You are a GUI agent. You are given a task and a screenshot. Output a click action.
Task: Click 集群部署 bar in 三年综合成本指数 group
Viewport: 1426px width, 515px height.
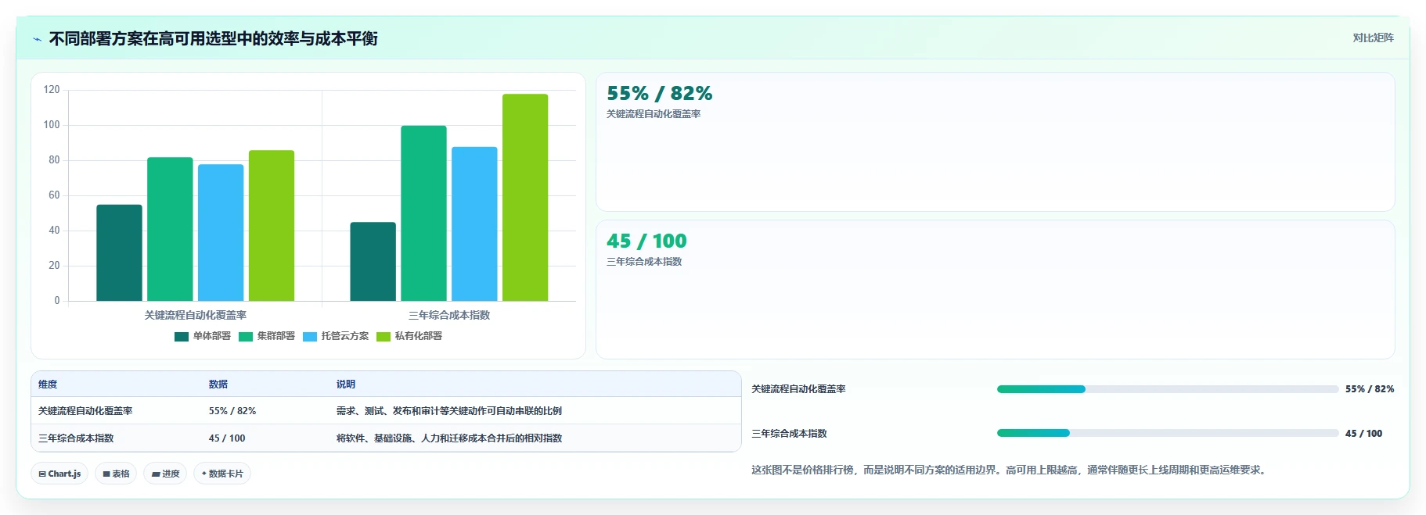tap(423, 213)
